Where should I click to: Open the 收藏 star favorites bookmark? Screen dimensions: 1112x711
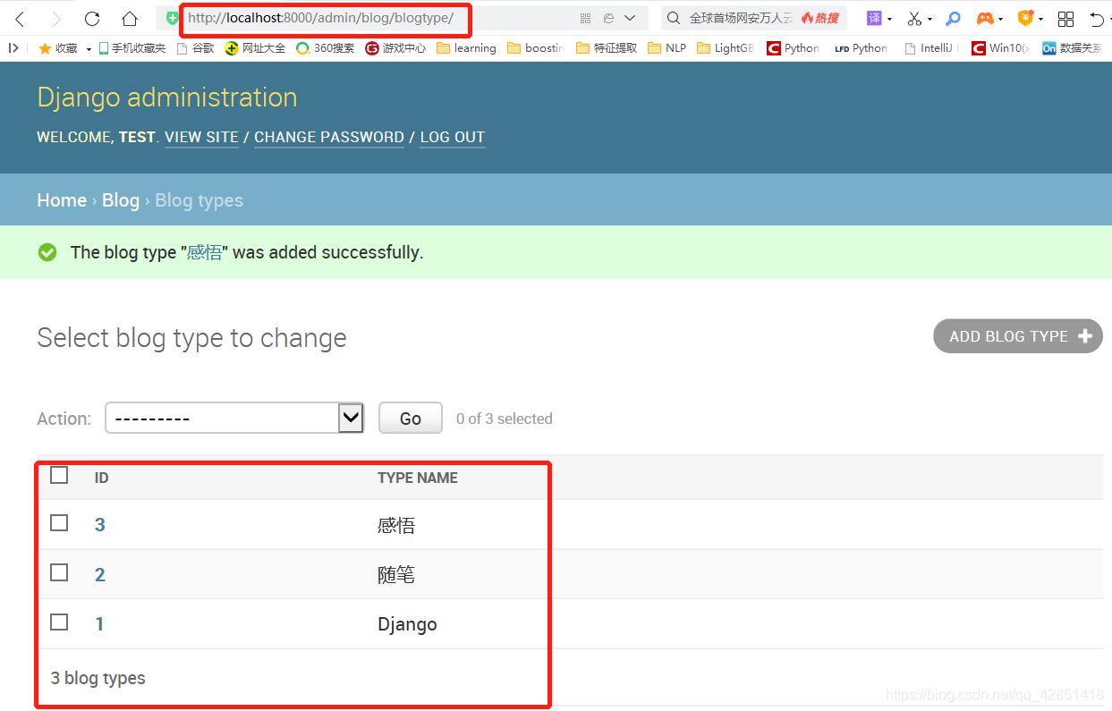tap(58, 48)
